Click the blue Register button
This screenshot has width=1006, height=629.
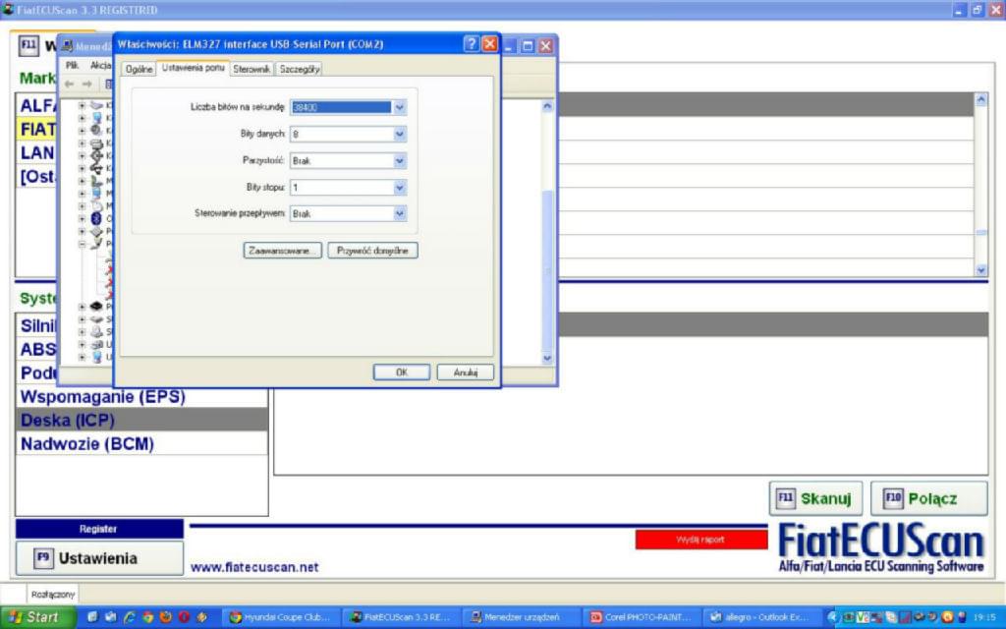point(99,529)
